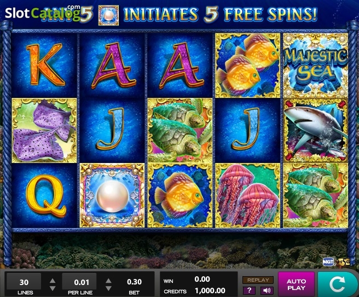Viewport: 359px width, 297px height.
Task: Select the 0.01 per line value field
Action: pyautogui.click(x=79, y=282)
